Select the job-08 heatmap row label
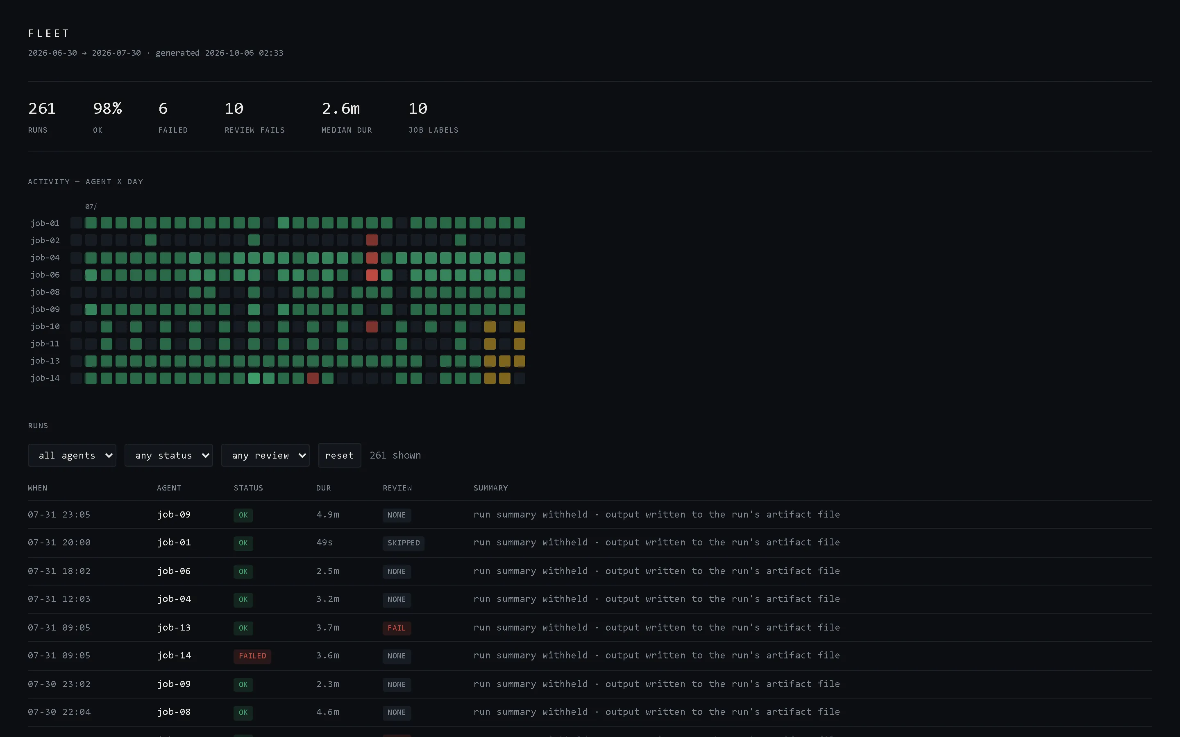The height and width of the screenshot is (737, 1180). click(x=45, y=292)
